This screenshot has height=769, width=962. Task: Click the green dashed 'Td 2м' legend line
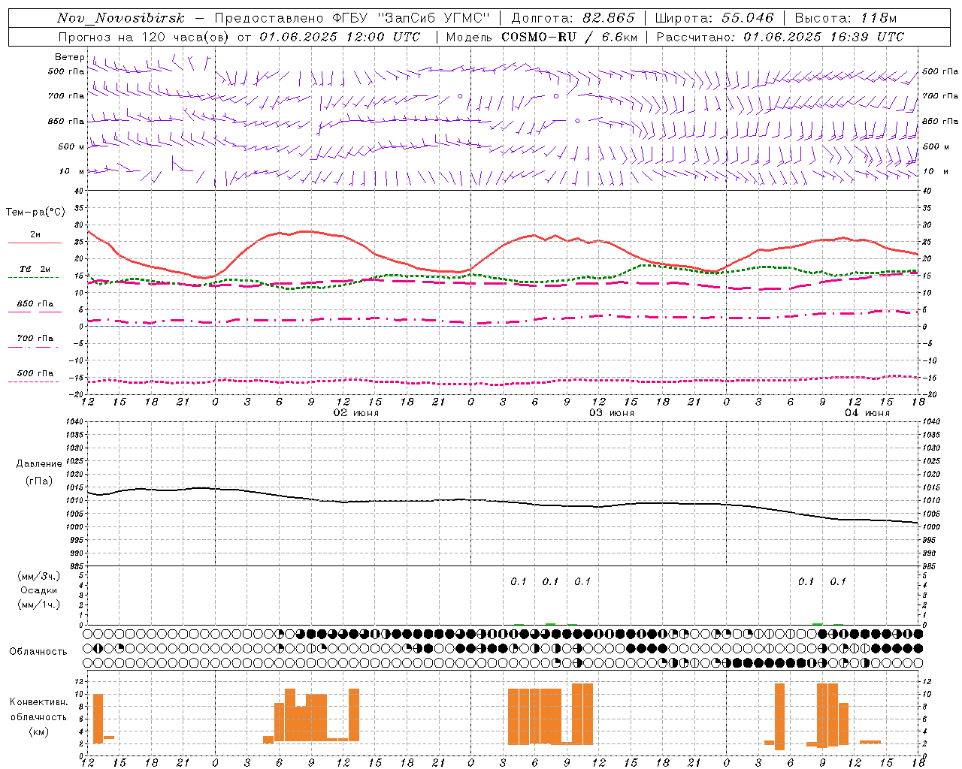33,277
